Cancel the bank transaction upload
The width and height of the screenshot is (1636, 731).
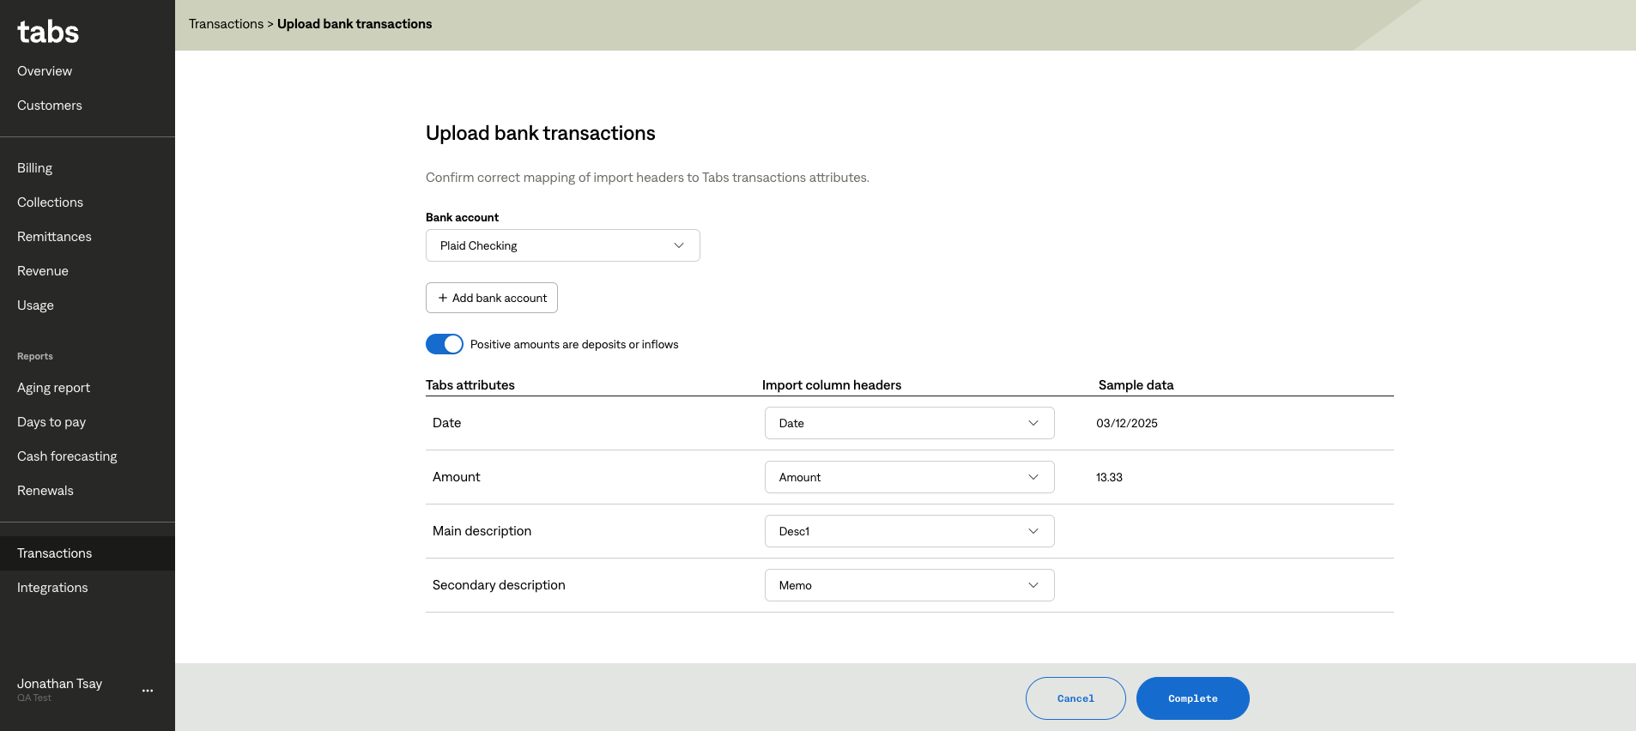[x=1075, y=698]
